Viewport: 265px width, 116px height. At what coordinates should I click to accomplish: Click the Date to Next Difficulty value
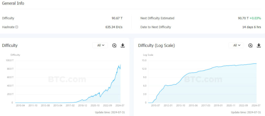pos(252,27)
